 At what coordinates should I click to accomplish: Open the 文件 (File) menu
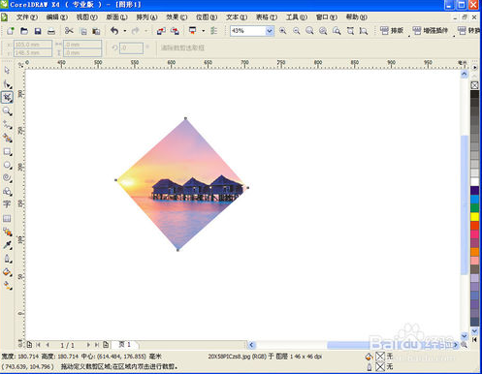pos(26,17)
